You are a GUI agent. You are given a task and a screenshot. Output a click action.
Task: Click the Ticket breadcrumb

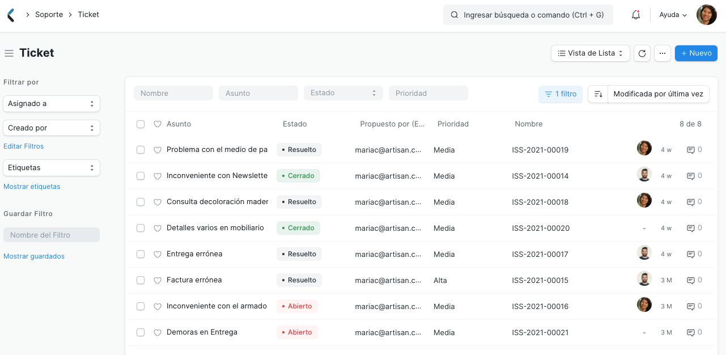click(88, 15)
